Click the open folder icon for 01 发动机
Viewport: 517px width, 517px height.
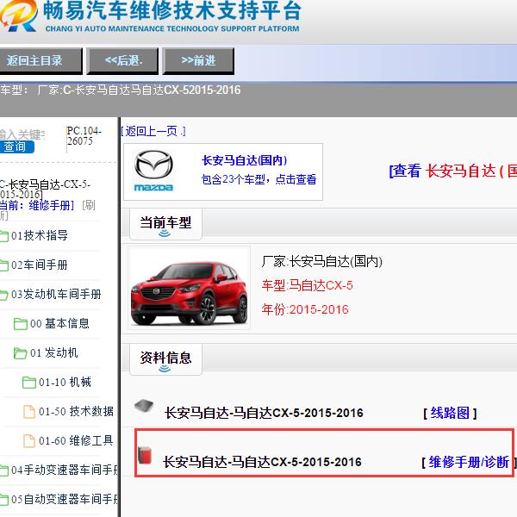point(20,353)
